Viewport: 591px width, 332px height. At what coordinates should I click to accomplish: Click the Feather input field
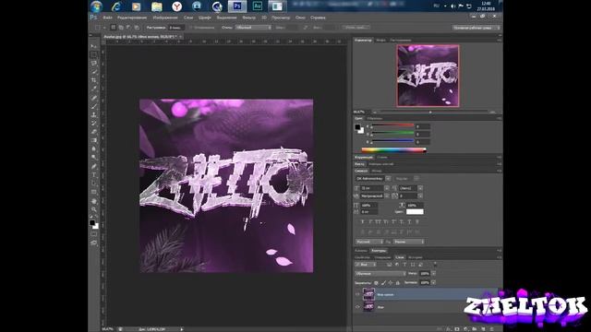[176, 28]
